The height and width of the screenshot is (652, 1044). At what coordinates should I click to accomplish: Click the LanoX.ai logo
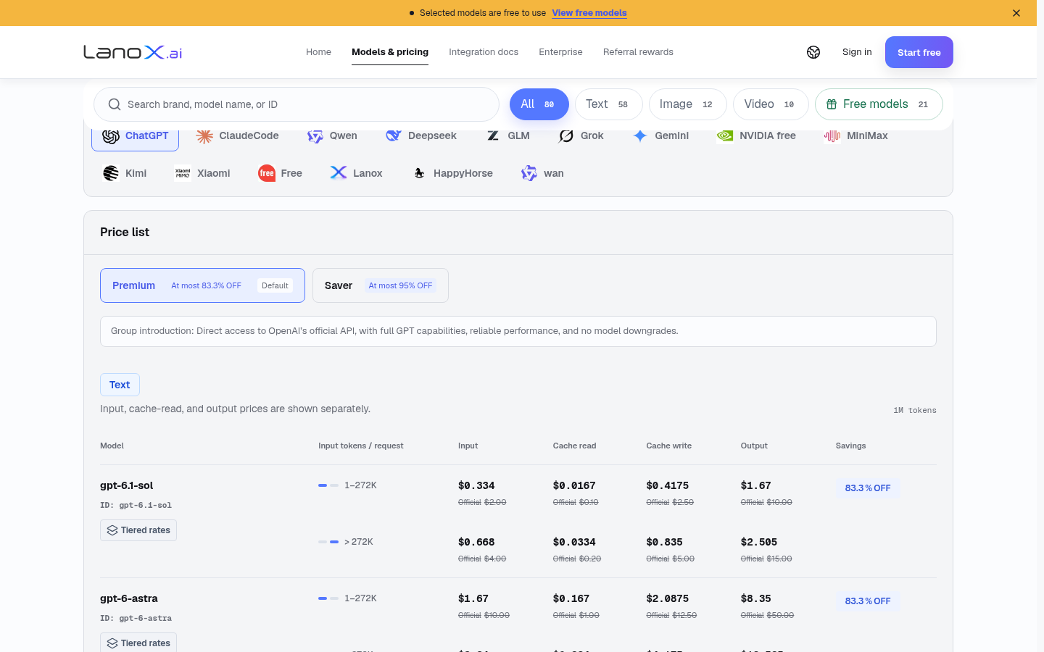pyautogui.click(x=133, y=52)
